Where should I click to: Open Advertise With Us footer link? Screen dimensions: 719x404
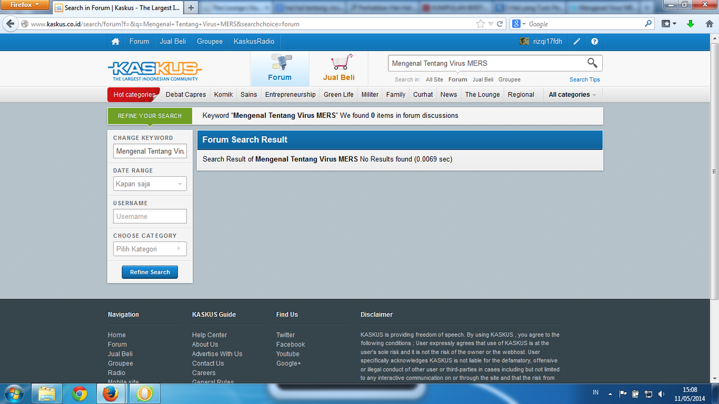point(217,354)
